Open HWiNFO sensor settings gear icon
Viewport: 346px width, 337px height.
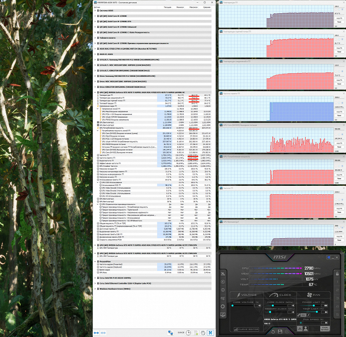[203, 333]
